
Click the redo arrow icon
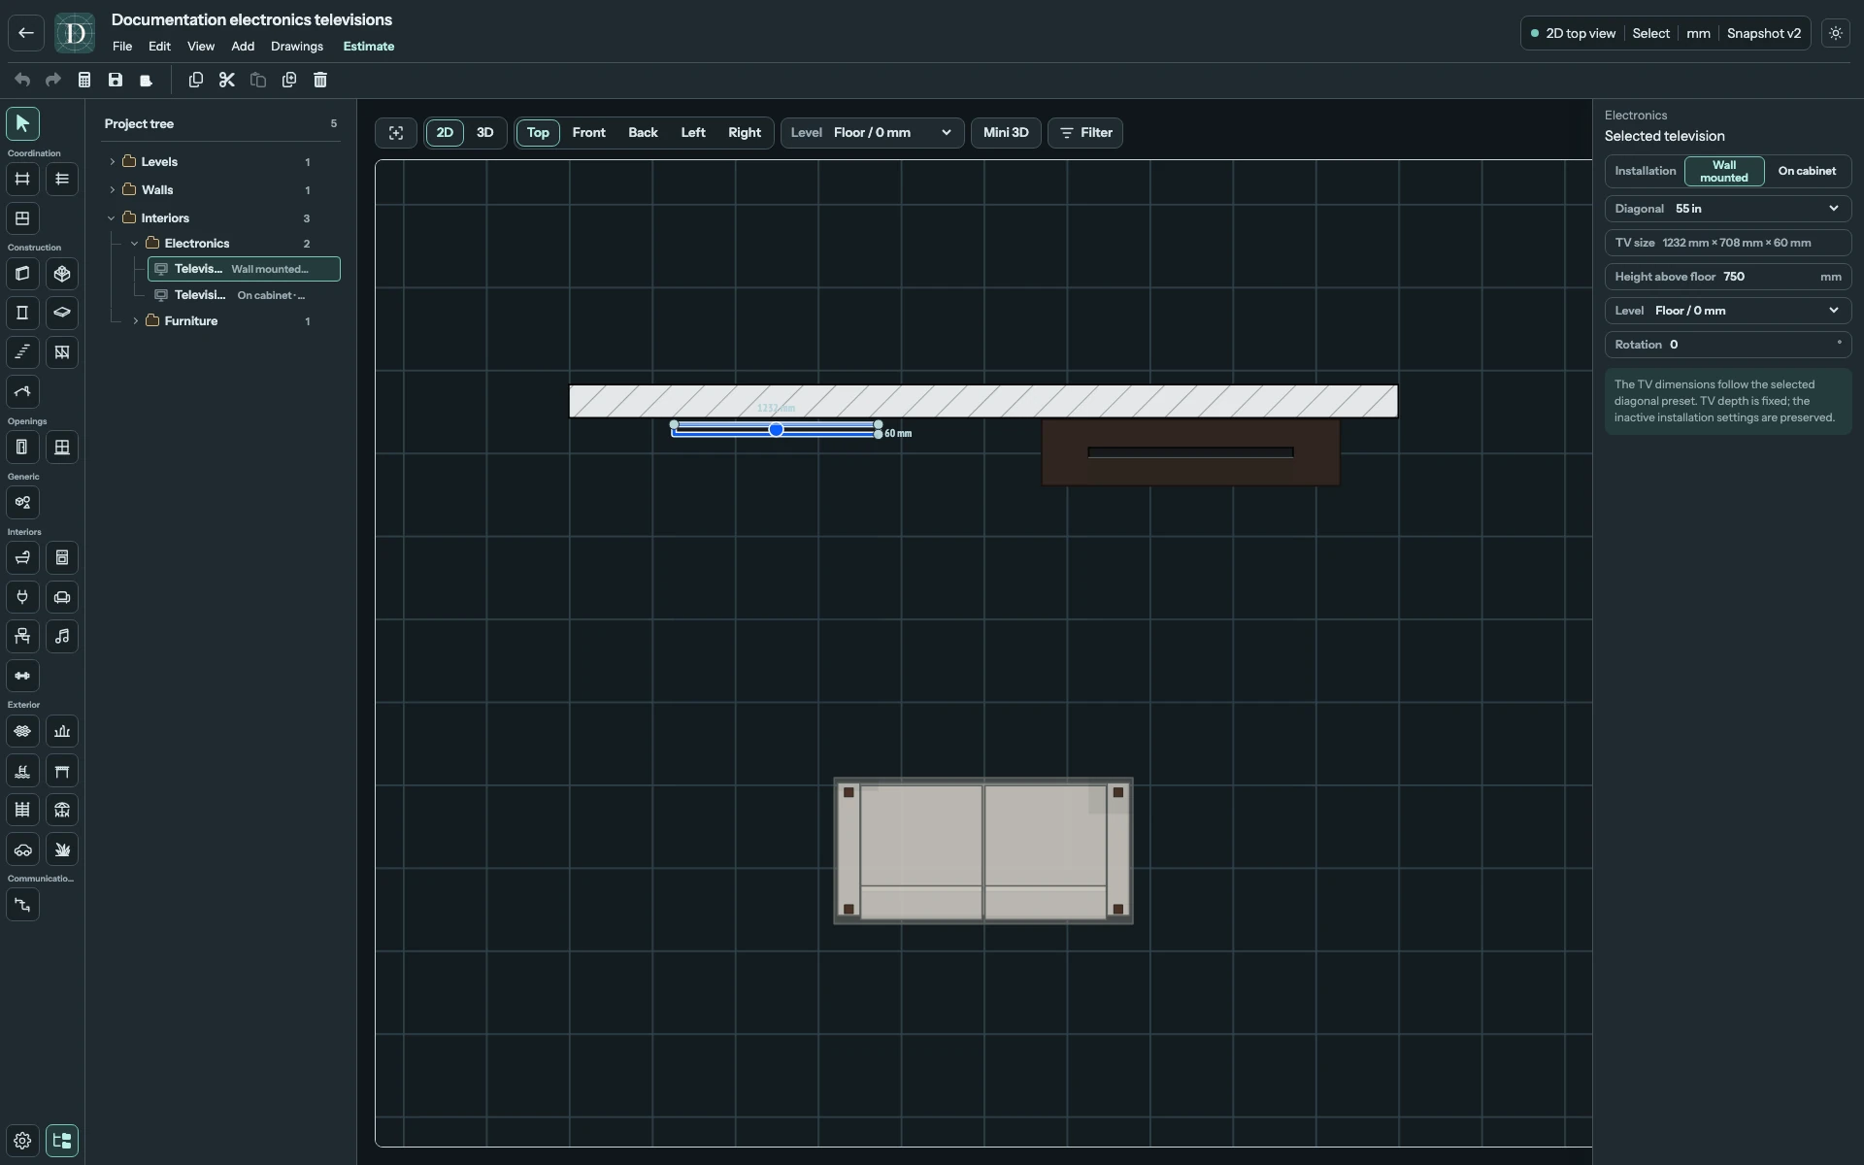(53, 80)
